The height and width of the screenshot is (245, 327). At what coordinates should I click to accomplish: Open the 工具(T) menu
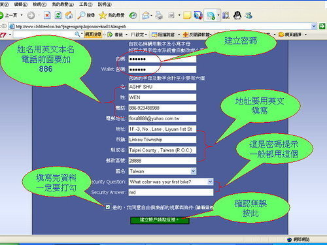[x=86, y=4]
